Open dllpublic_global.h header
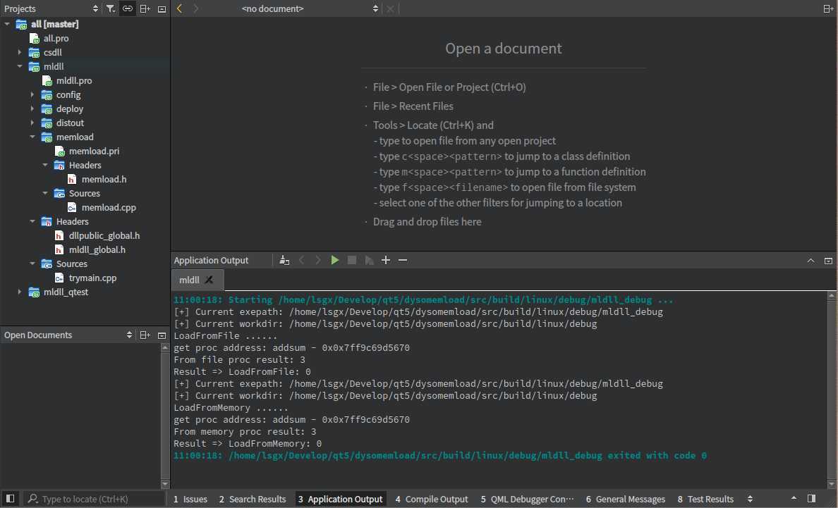 tap(104, 235)
